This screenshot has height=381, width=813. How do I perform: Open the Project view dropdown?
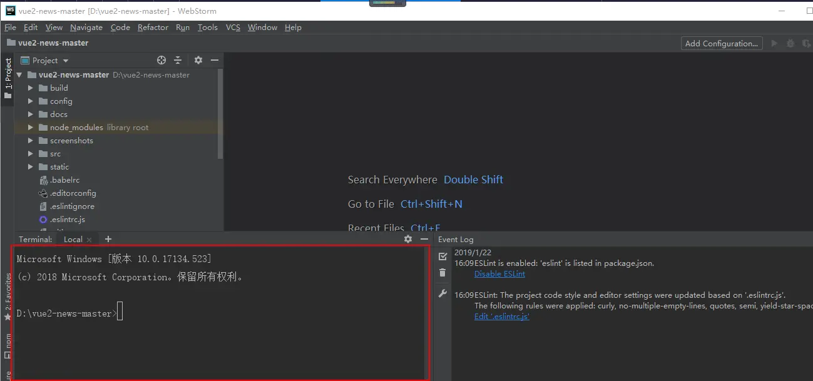[45, 60]
